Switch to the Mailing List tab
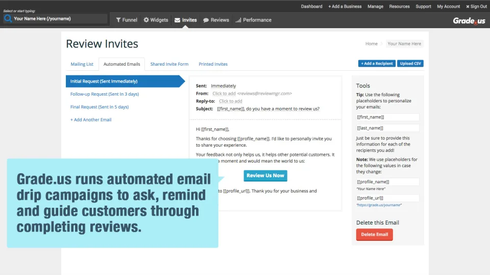This screenshot has height=275, width=490. coord(82,64)
